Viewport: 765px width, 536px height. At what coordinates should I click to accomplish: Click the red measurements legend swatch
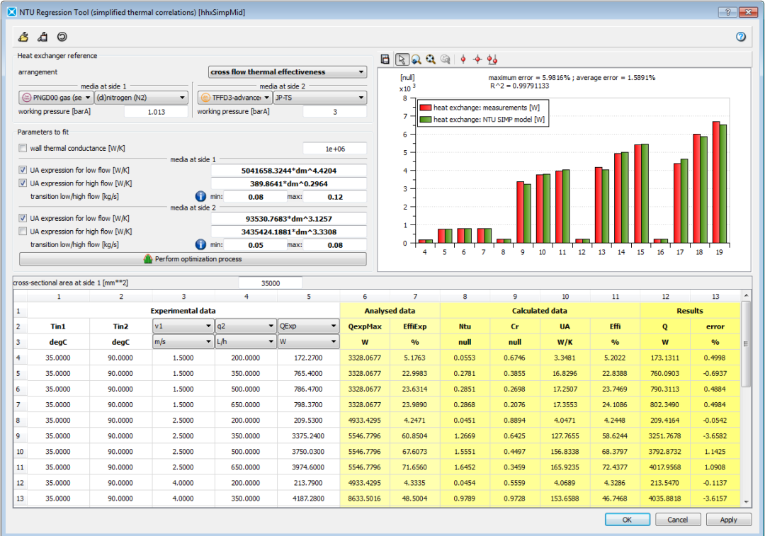click(x=425, y=107)
